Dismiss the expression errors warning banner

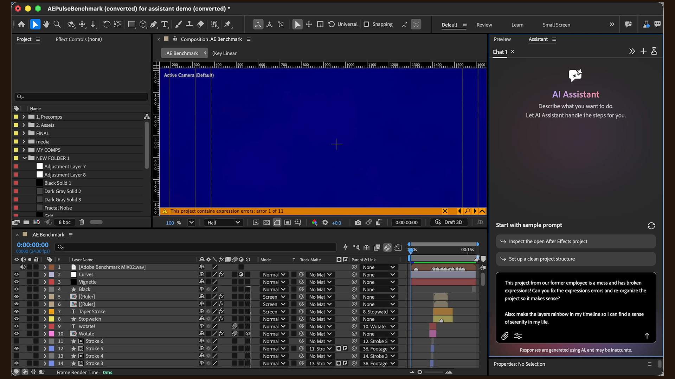click(x=445, y=211)
